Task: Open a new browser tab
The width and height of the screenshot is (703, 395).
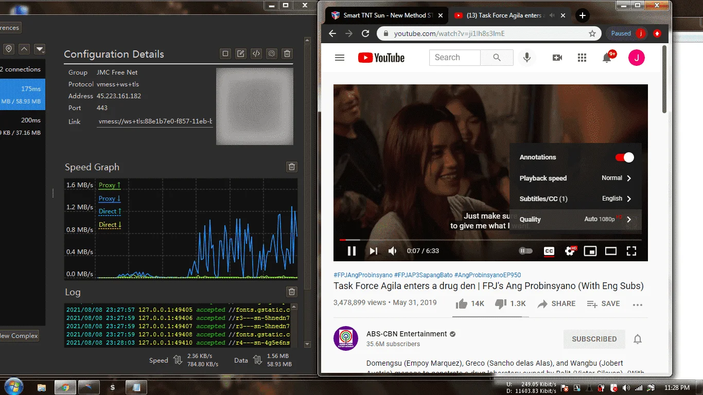Action: pyautogui.click(x=582, y=15)
